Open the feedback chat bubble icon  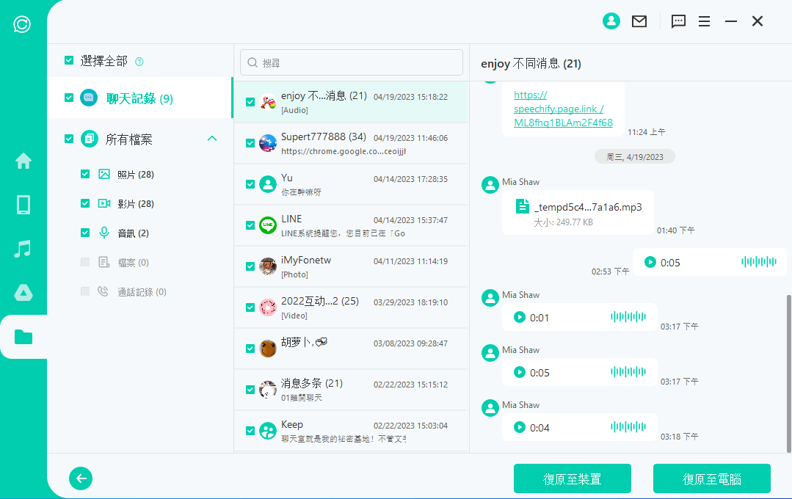677,21
